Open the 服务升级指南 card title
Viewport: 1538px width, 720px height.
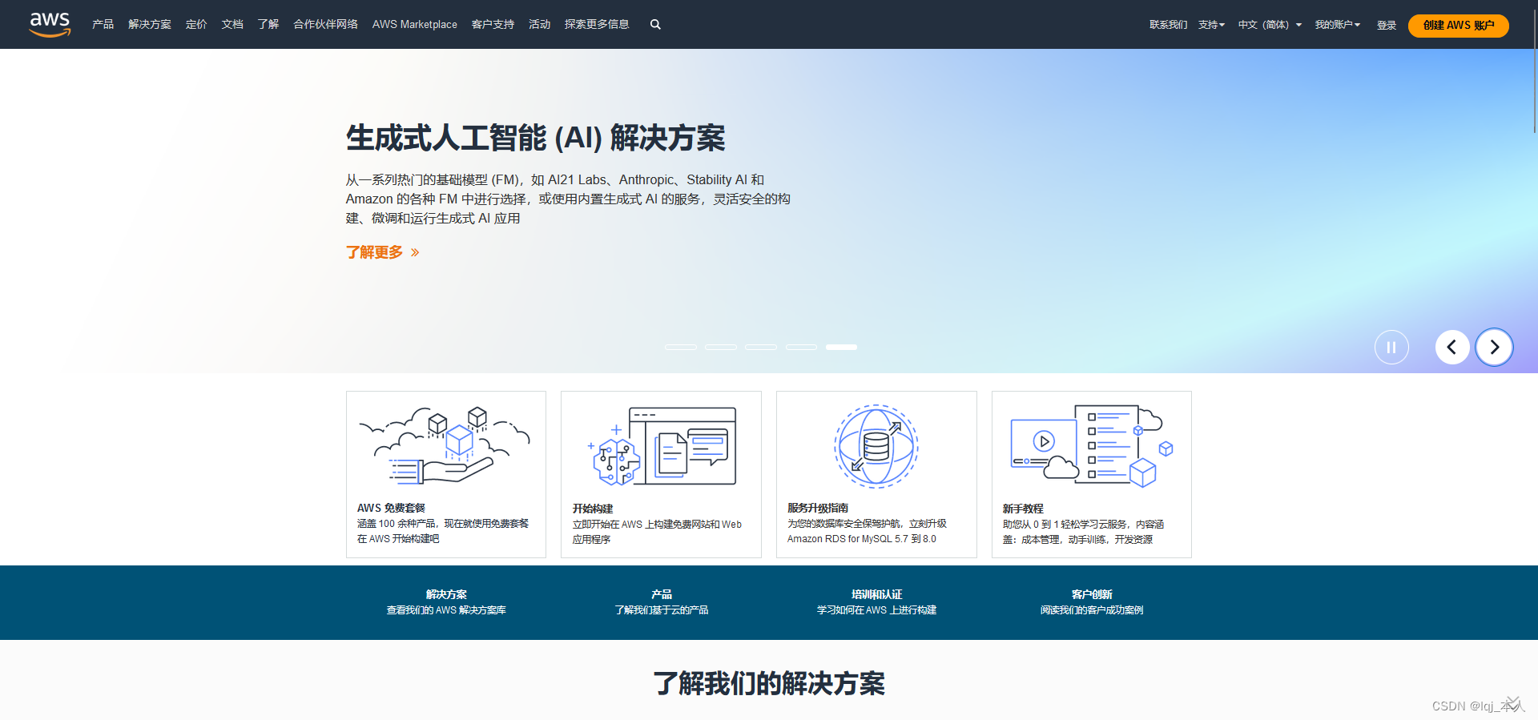(818, 508)
